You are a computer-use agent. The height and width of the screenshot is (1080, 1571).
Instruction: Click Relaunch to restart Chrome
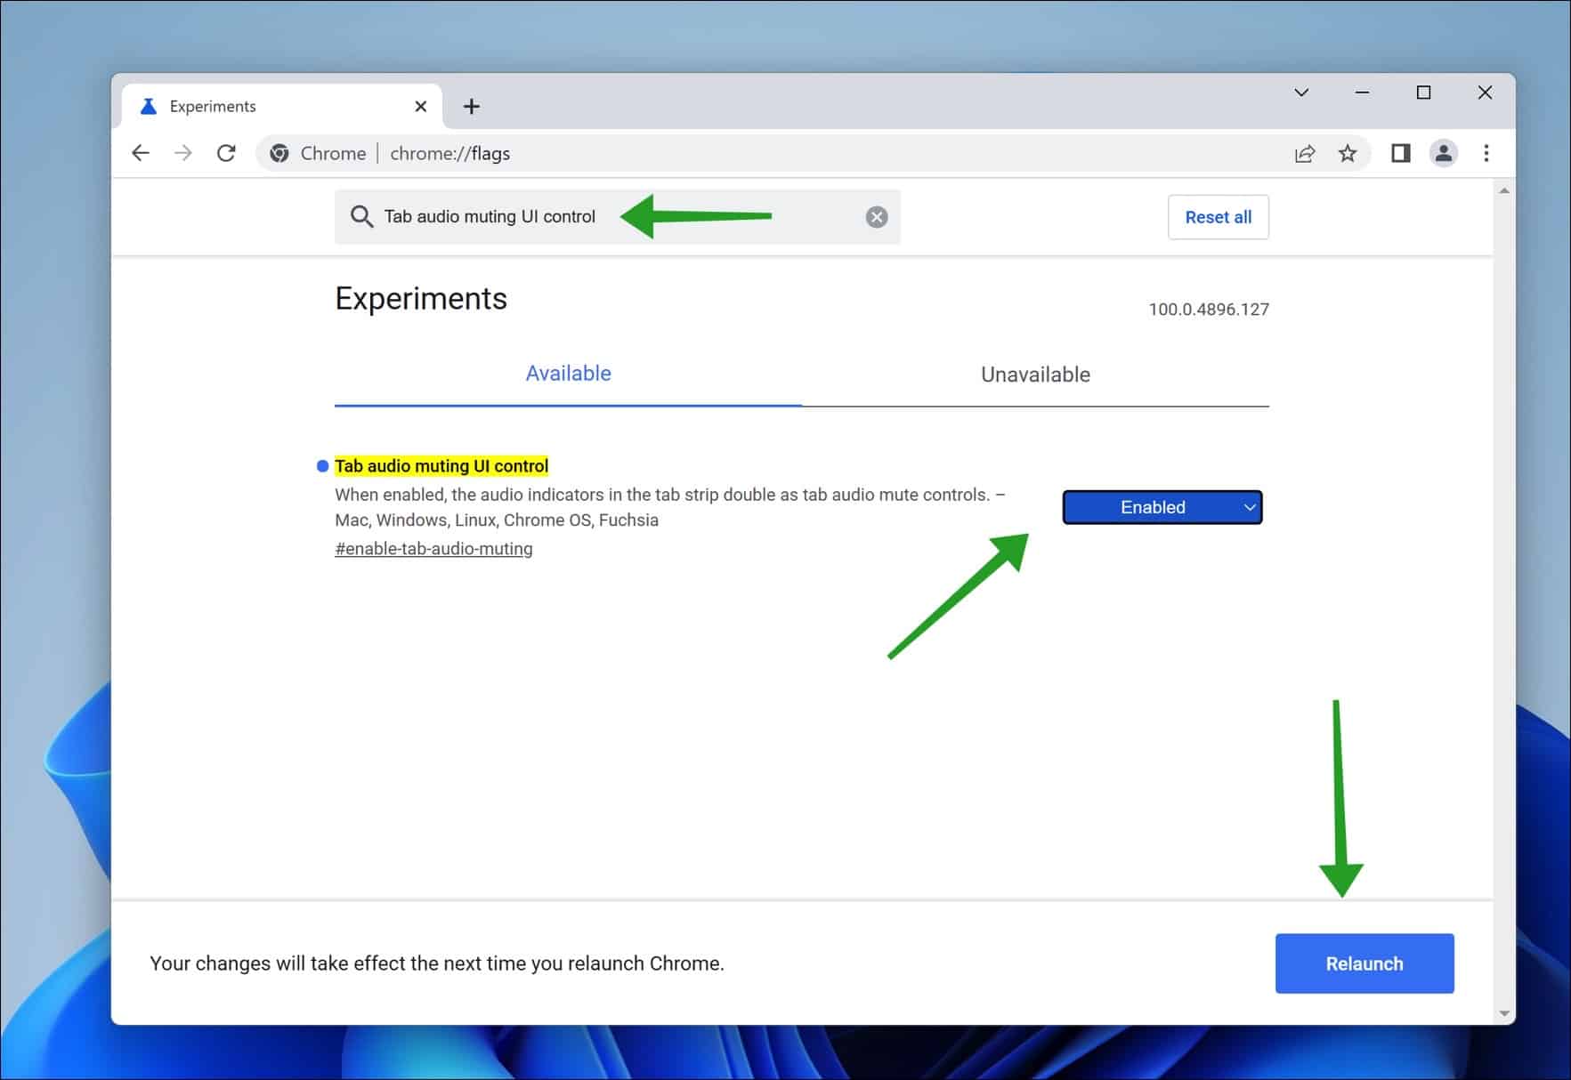1364,963
